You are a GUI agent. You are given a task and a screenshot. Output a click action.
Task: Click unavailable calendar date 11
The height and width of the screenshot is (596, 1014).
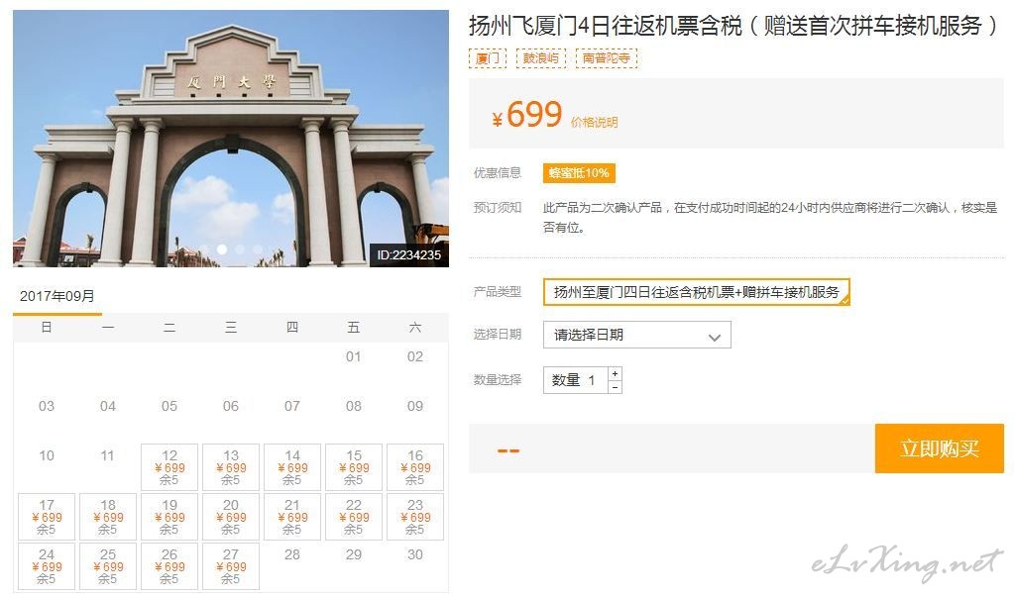pos(108,455)
